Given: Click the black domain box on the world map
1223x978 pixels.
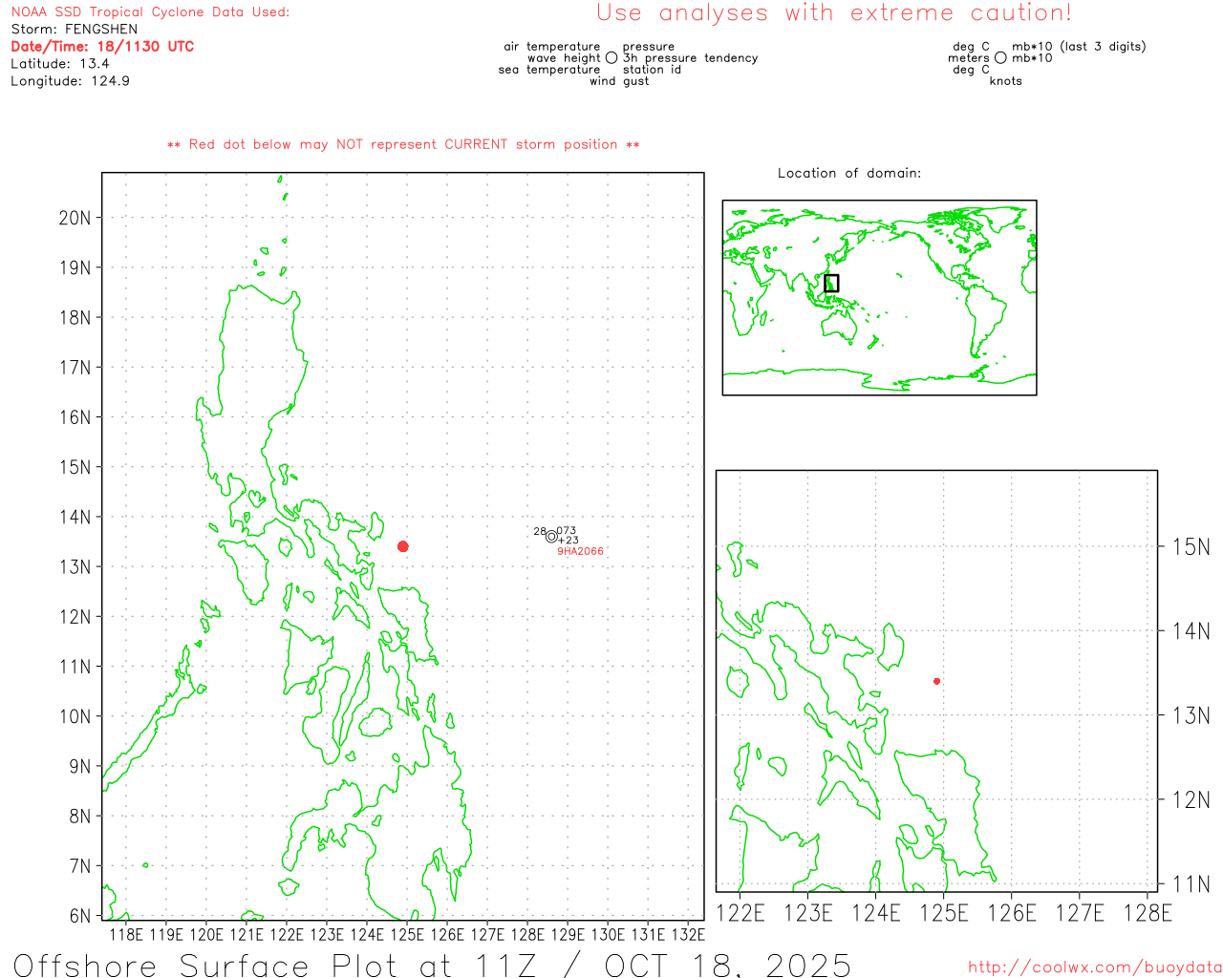Looking at the screenshot, I should point(831,284).
